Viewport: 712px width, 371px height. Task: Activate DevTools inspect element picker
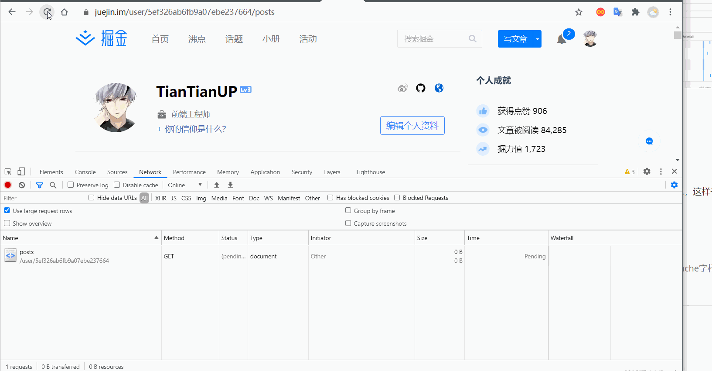[8, 172]
